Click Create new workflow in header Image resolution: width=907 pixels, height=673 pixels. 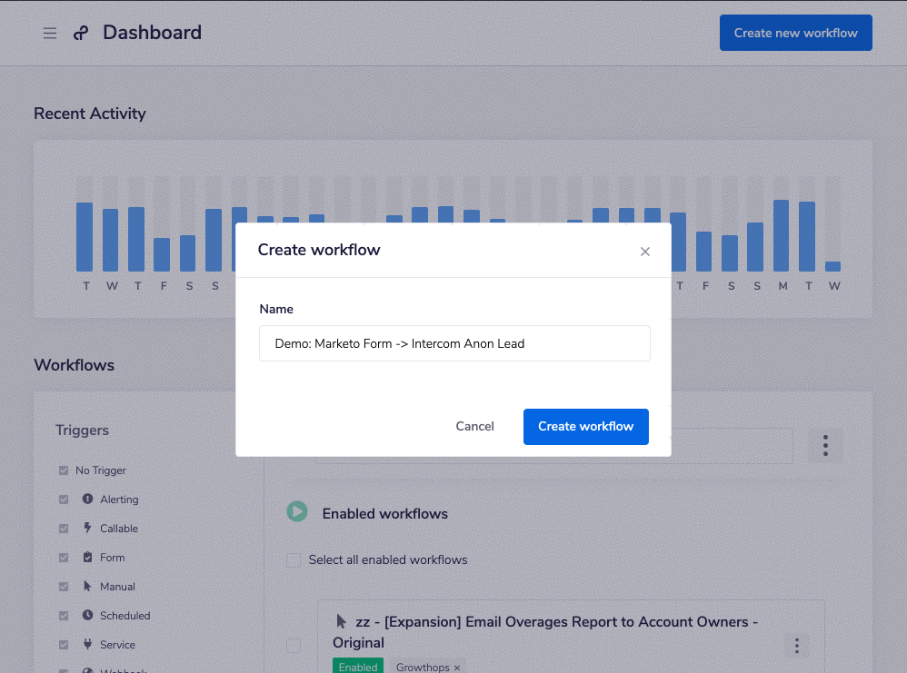[x=796, y=33]
